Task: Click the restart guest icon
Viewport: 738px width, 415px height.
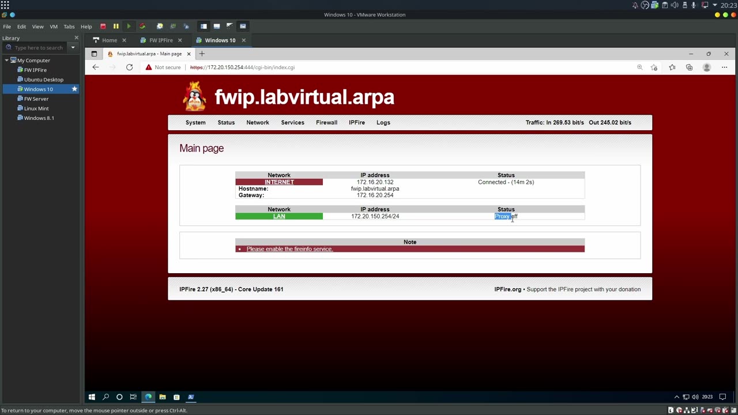Action: [x=142, y=26]
